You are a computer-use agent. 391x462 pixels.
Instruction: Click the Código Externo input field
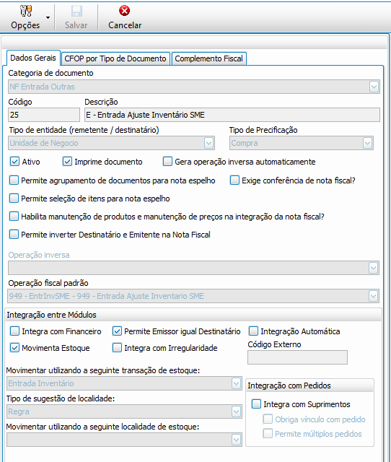[x=297, y=357]
